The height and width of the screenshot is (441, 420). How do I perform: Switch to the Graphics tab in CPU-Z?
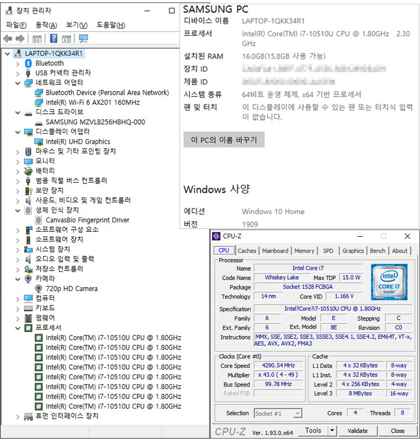point(353,250)
